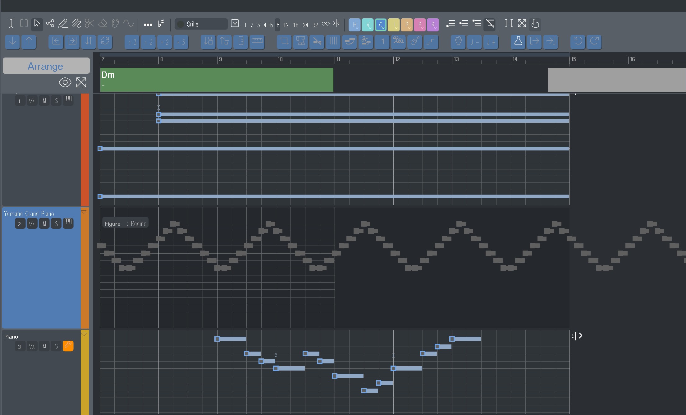
Task: Click the sustain pedal (Ped.) button
Action: [x=398, y=41]
